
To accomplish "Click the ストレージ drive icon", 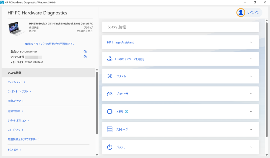I will (110, 129).
